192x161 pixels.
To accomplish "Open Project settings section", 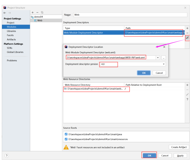I will point(11,23).
